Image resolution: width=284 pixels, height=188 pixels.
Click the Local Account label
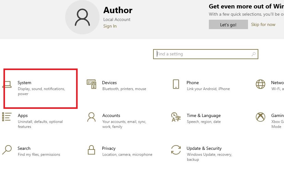click(x=116, y=19)
